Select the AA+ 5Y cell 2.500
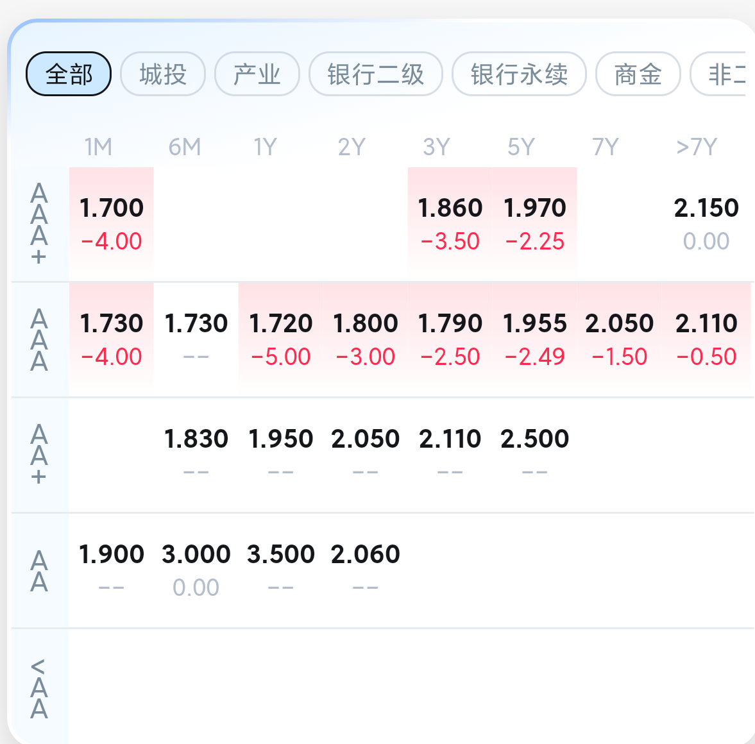Viewport: 755px width, 744px height. click(x=534, y=455)
